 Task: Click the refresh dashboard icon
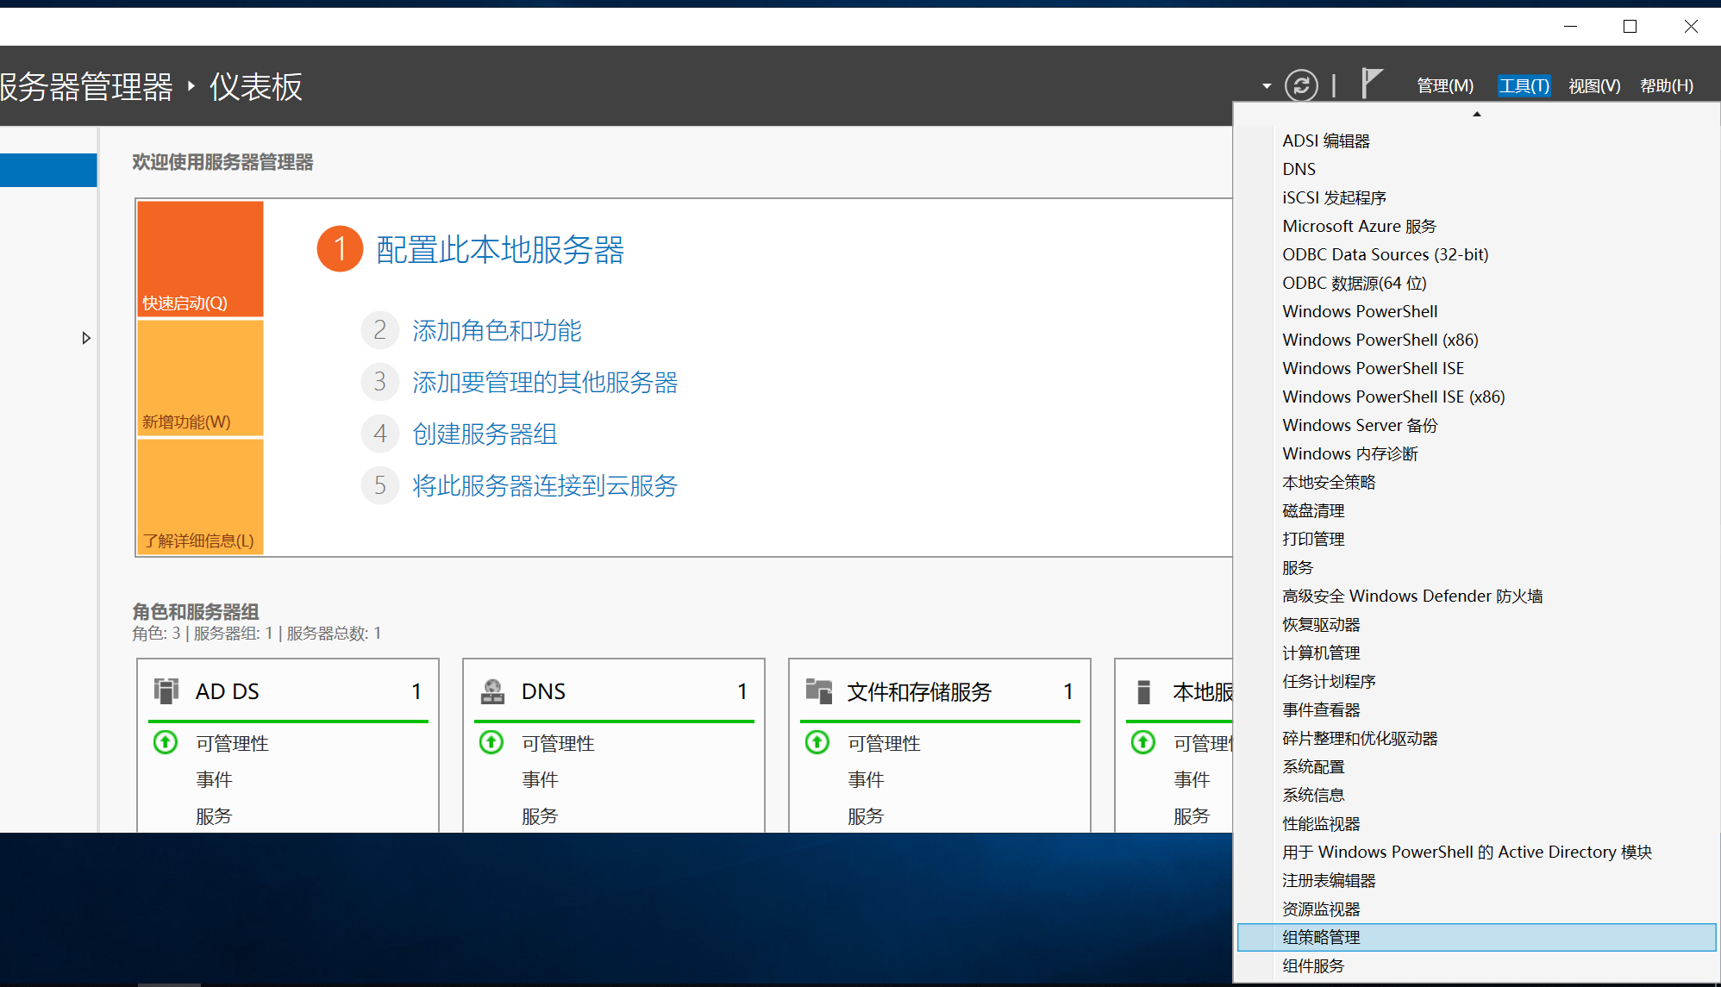[x=1301, y=85]
